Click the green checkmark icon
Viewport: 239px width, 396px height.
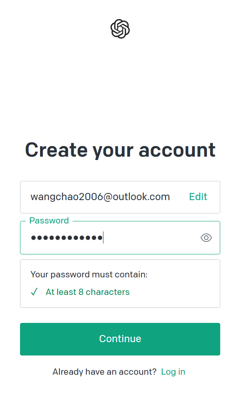[34, 292]
